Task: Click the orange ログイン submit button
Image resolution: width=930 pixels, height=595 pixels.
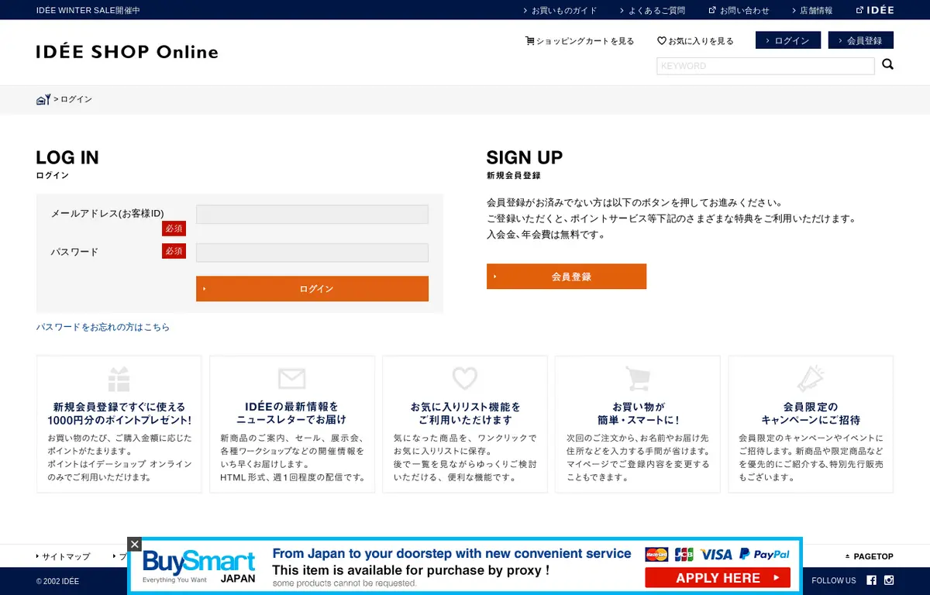Action: point(312,288)
